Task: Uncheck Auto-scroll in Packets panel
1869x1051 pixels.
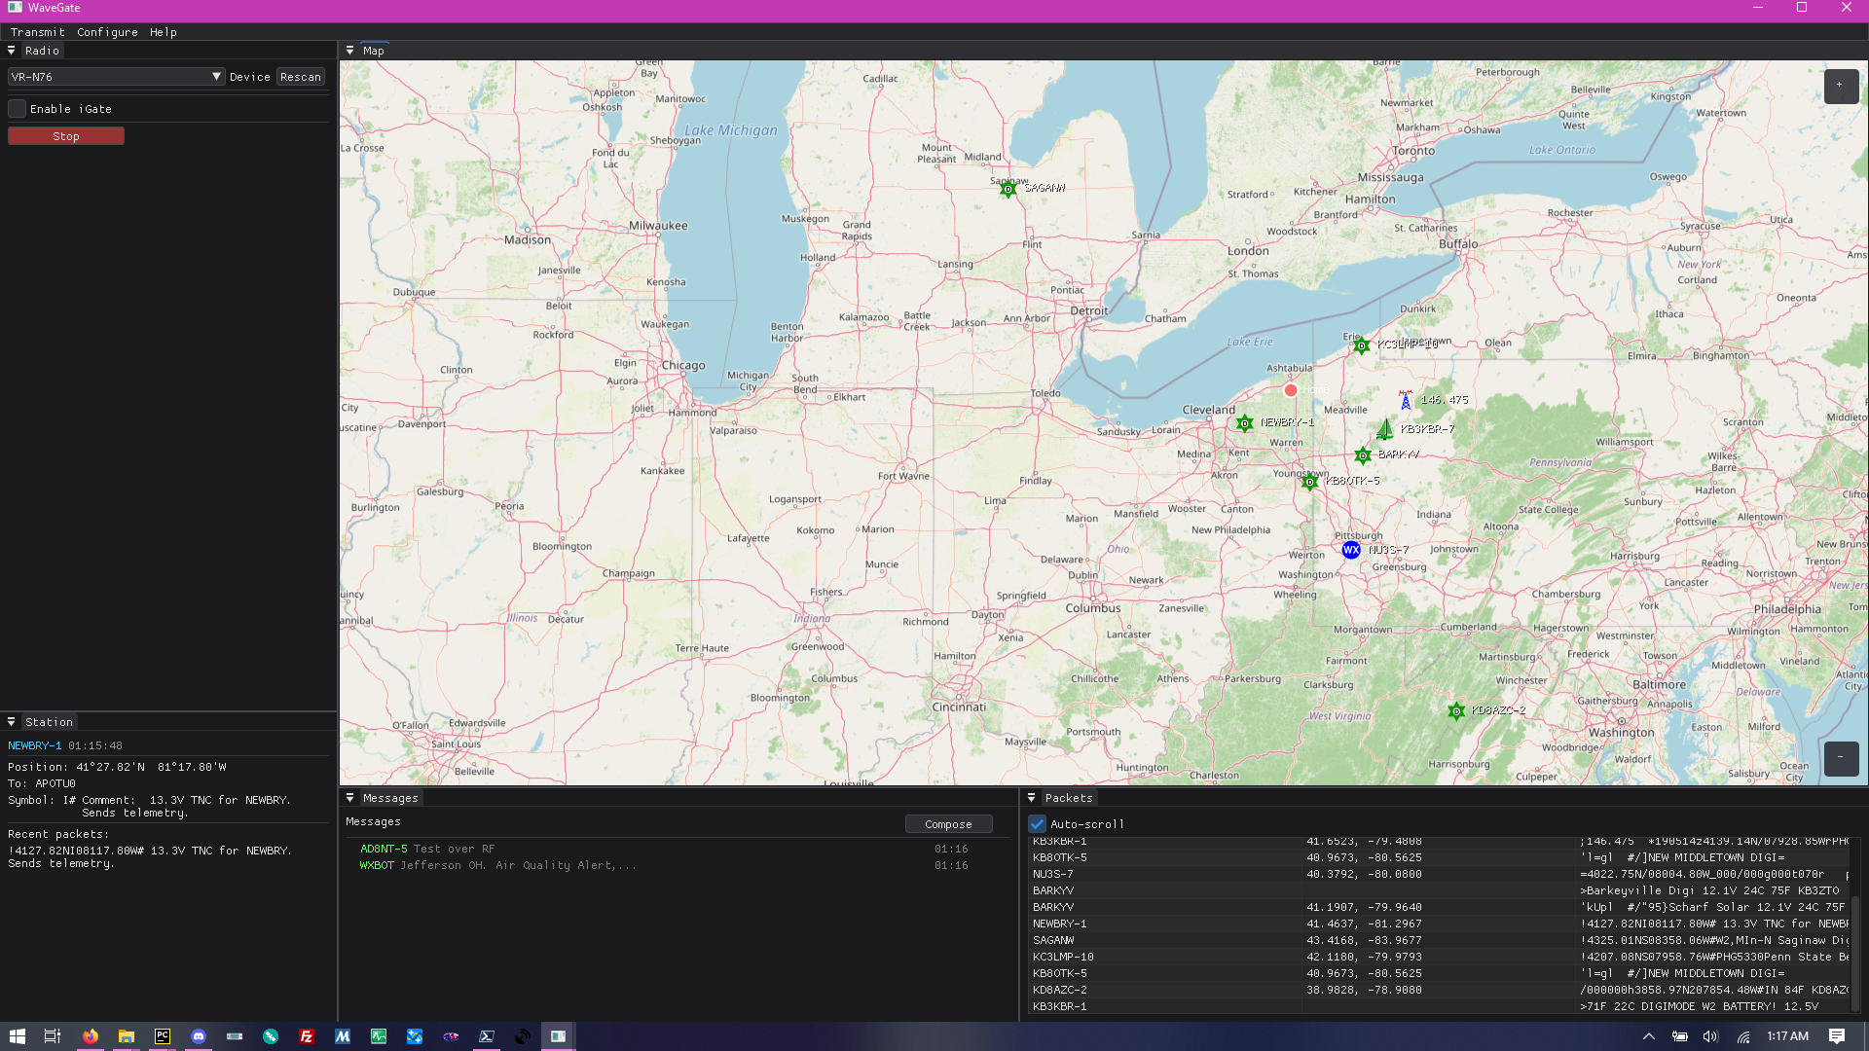Action: coord(1038,824)
